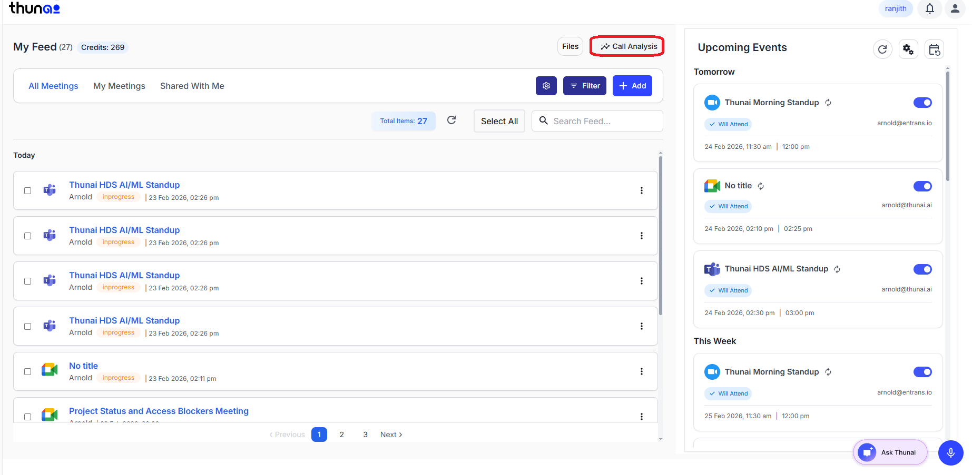Image resolution: width=972 pixels, height=475 pixels.
Task: Click the Search Feed input field
Action: (x=597, y=121)
